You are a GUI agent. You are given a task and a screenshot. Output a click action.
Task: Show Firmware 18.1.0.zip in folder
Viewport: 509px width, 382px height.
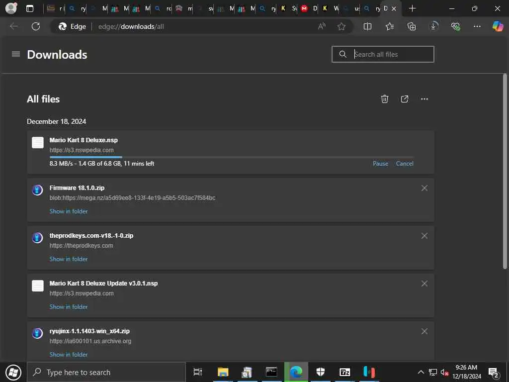(x=69, y=211)
